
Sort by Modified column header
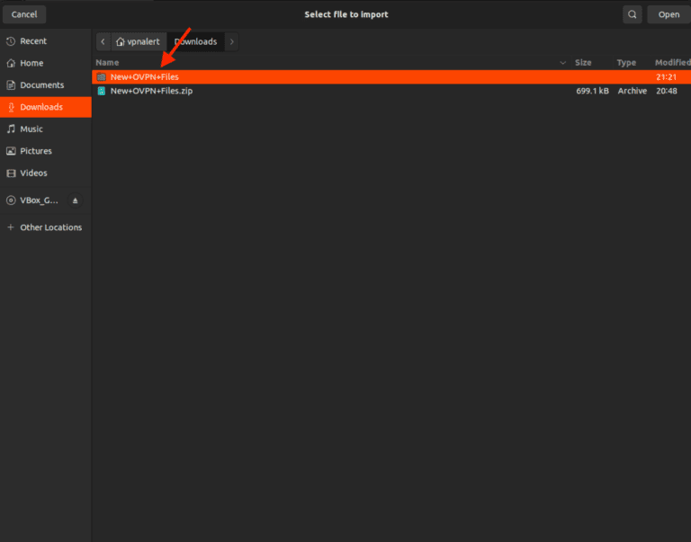coord(671,63)
